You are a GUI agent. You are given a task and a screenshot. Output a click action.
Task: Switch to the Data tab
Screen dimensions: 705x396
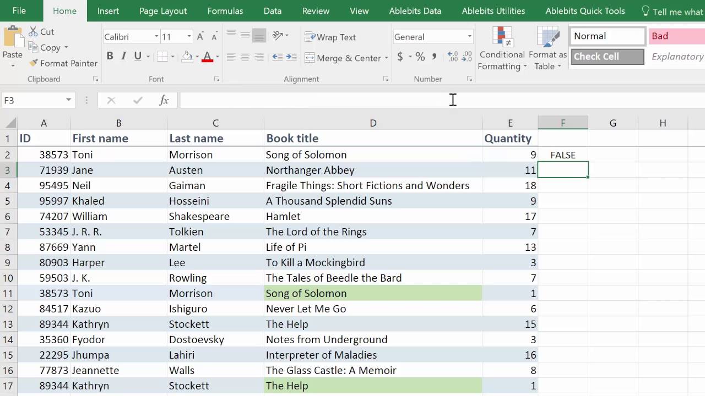273,11
